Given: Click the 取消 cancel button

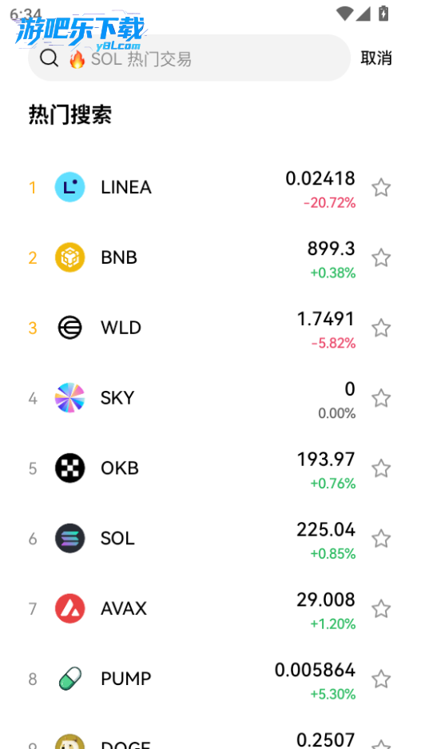Looking at the screenshot, I should click(x=376, y=58).
